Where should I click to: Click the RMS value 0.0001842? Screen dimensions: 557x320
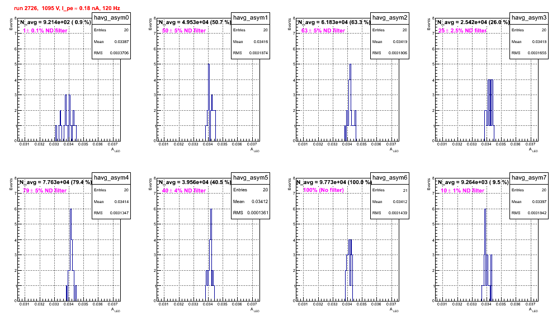pos(537,213)
